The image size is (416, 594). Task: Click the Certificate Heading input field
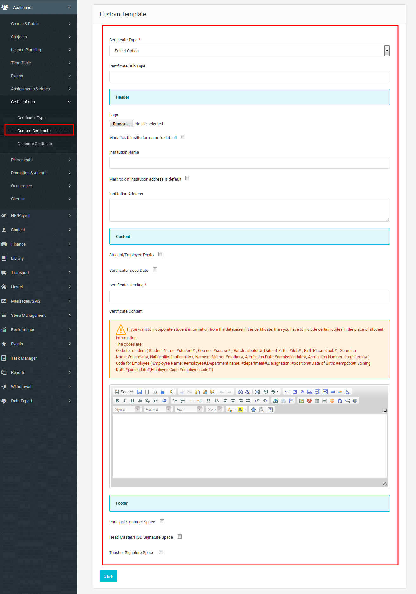(x=249, y=296)
